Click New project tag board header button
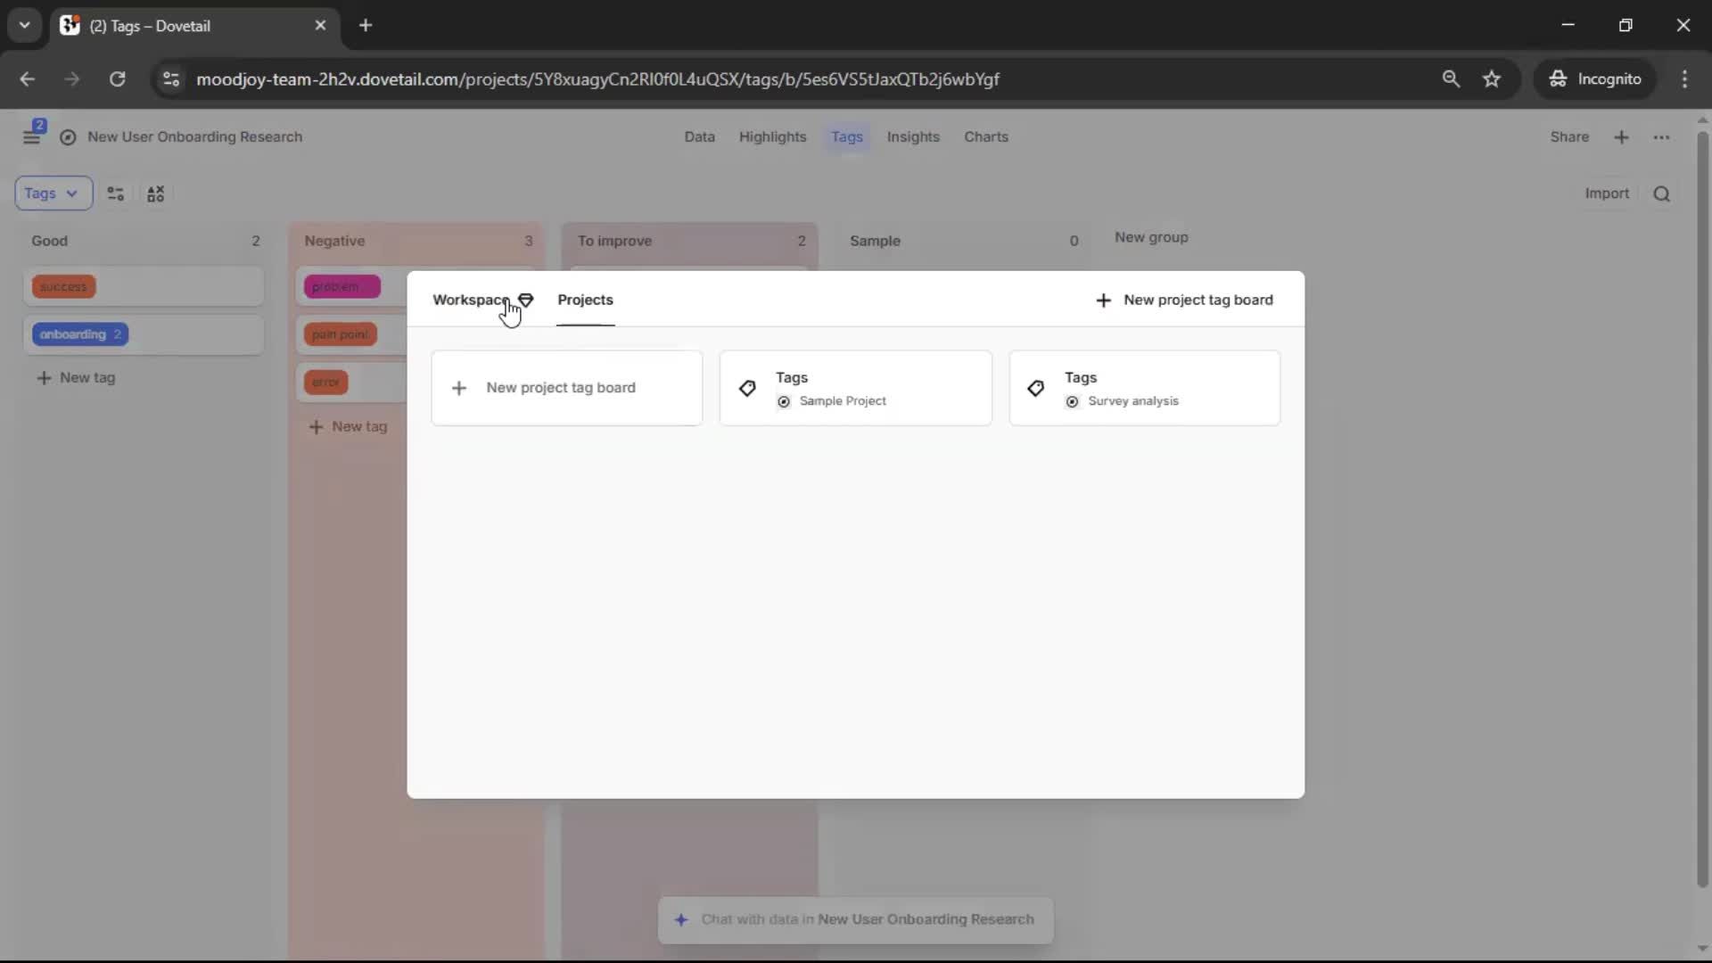Screen dimensions: 1712x963 pyautogui.click(x=1183, y=300)
